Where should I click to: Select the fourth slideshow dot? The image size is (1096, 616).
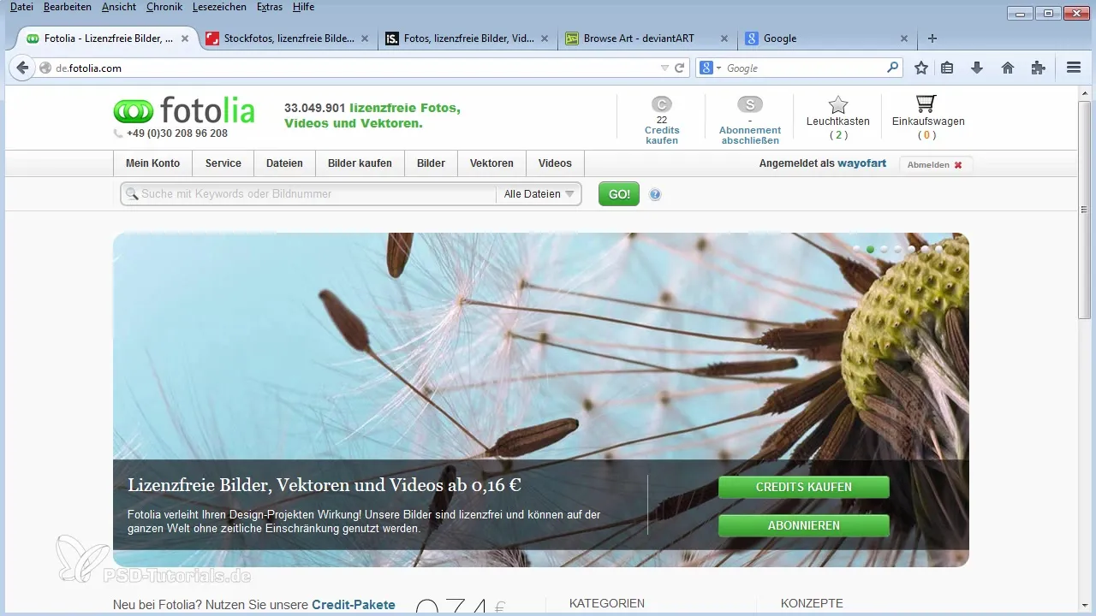897,249
